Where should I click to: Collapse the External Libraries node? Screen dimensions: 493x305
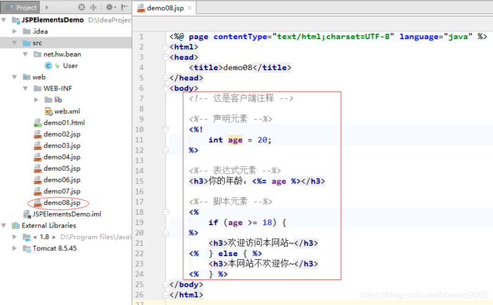click(4, 226)
